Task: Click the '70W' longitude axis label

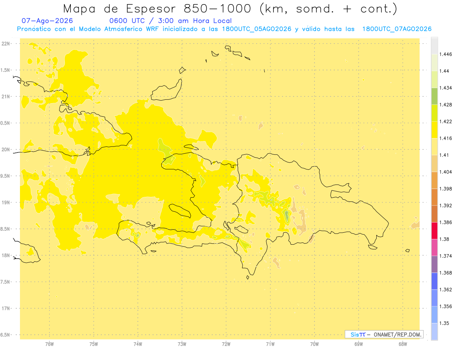Action: coord(315,344)
